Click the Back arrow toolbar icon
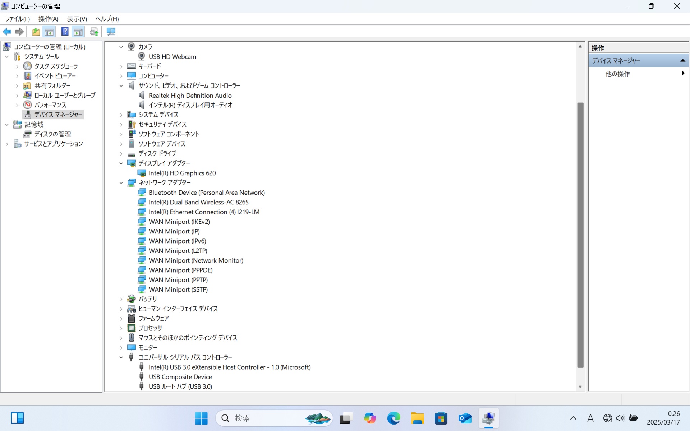The width and height of the screenshot is (690, 431). click(7, 32)
